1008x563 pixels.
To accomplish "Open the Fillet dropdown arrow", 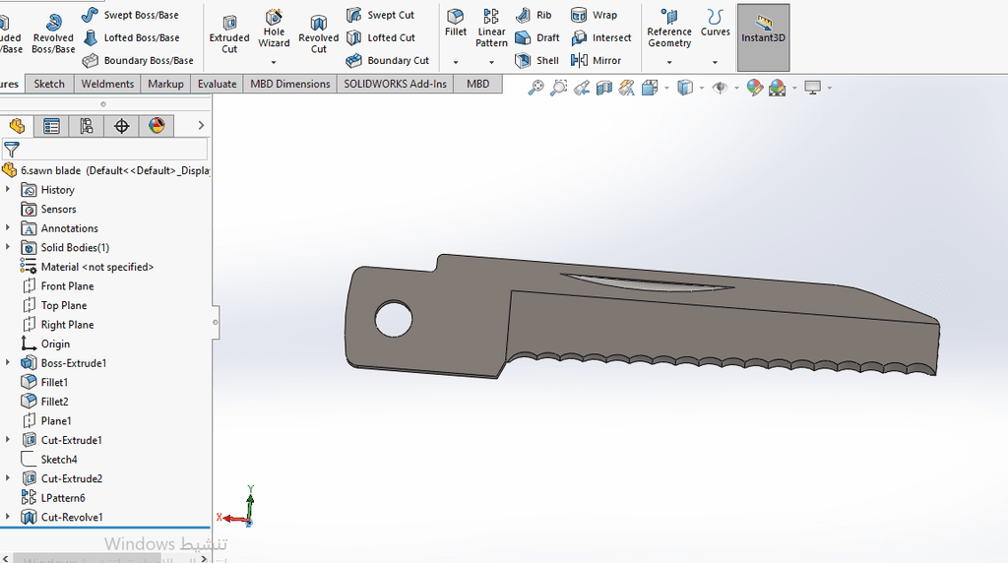I will click(456, 62).
